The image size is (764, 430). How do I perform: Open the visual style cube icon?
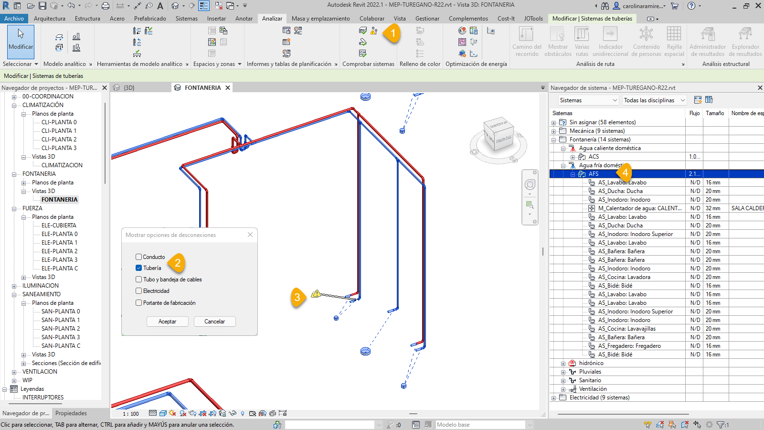(163, 413)
